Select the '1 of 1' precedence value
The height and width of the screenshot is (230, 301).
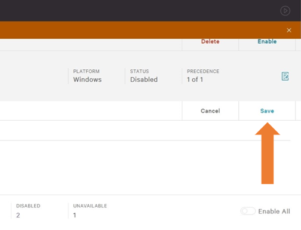[x=195, y=79]
